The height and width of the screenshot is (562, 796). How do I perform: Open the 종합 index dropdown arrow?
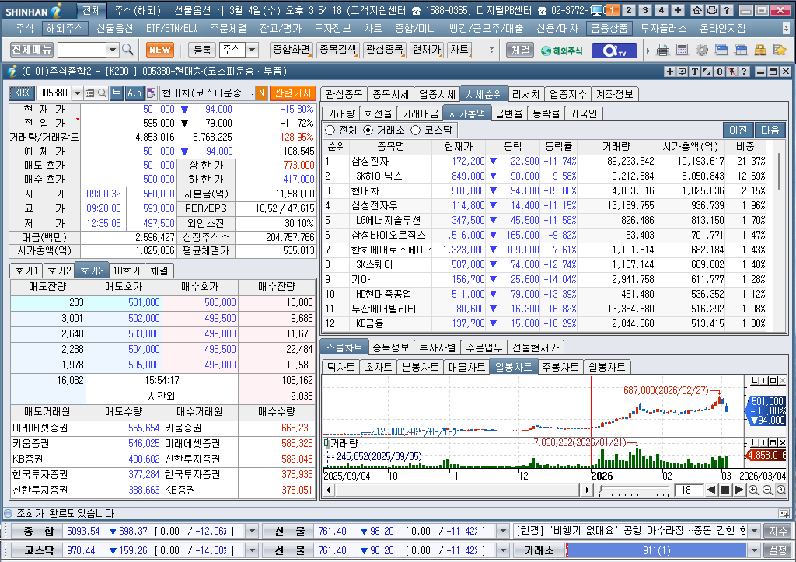coord(252,531)
